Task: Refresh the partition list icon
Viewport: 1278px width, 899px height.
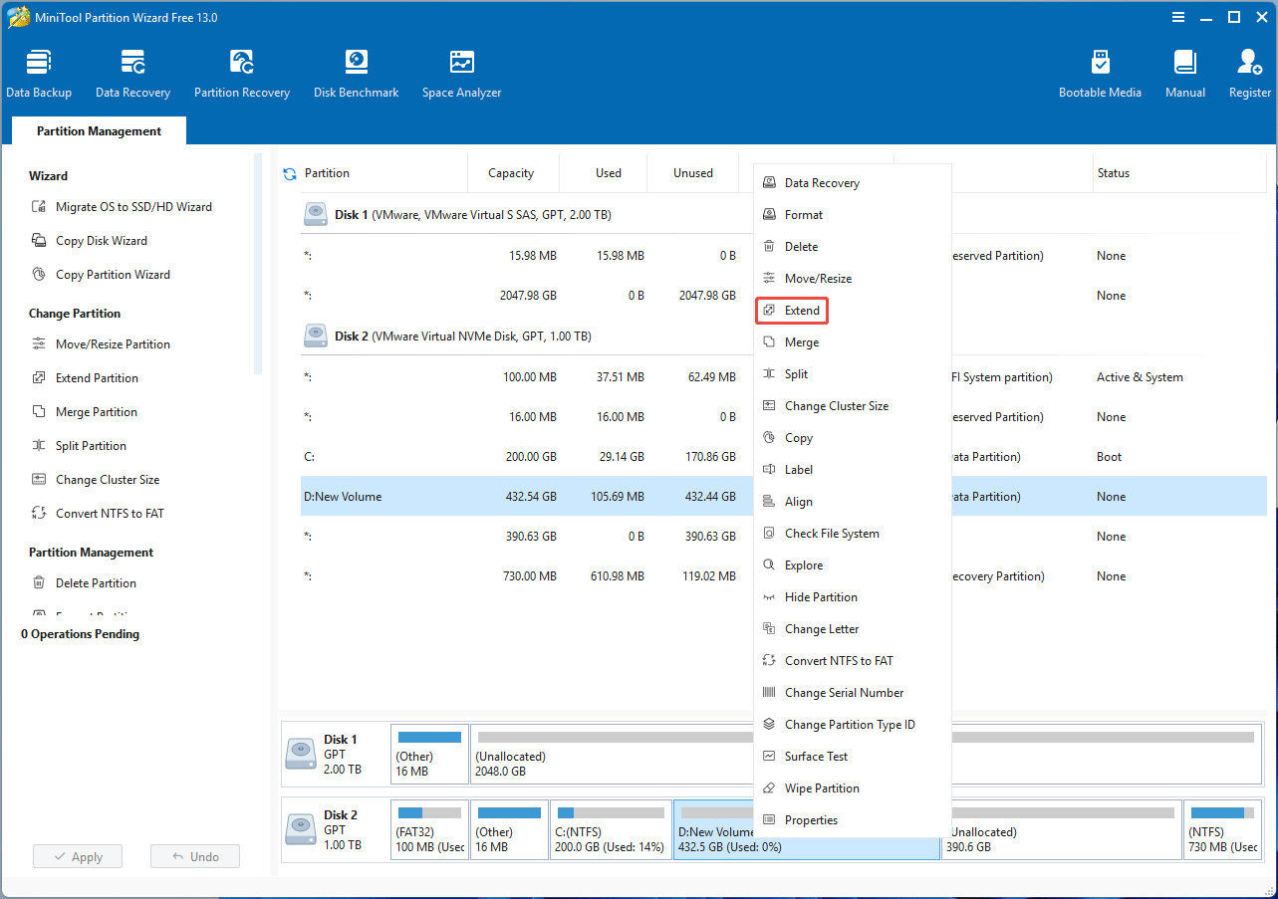Action: click(x=290, y=174)
